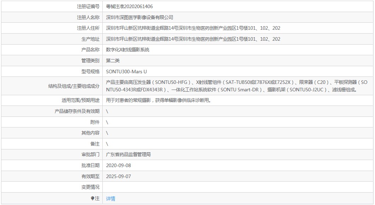Click the 管理类别 label

[x=90, y=61]
